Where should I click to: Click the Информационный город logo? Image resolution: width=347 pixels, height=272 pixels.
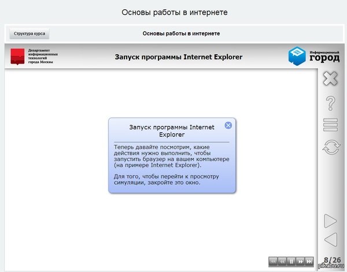click(314, 56)
